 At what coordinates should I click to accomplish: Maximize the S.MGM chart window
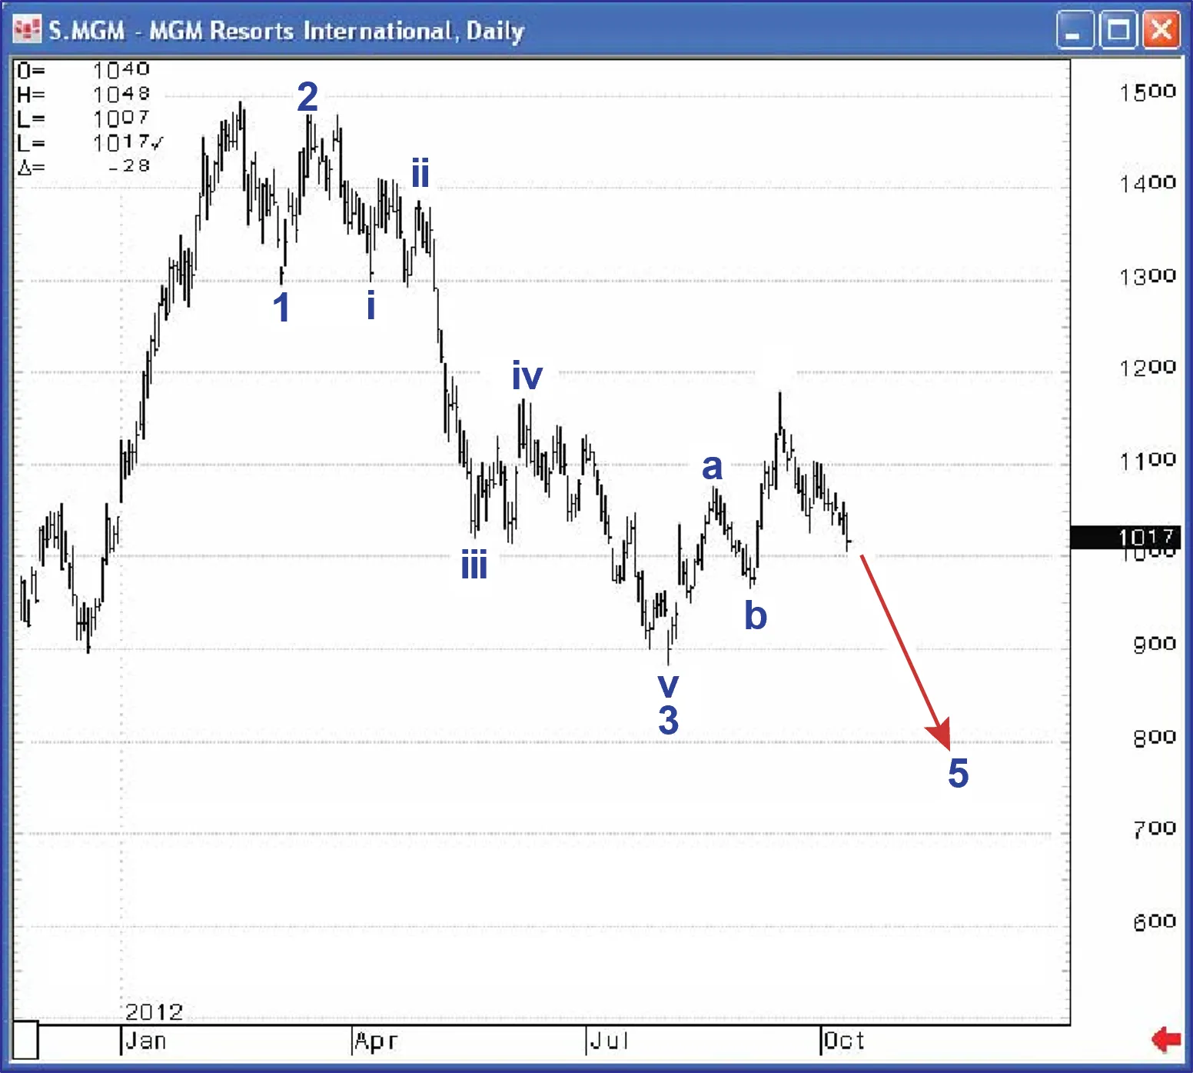[x=1118, y=31]
